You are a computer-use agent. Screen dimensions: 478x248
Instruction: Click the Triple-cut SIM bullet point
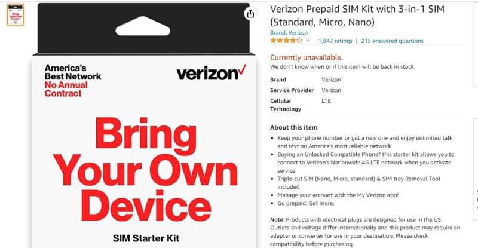coord(358,183)
